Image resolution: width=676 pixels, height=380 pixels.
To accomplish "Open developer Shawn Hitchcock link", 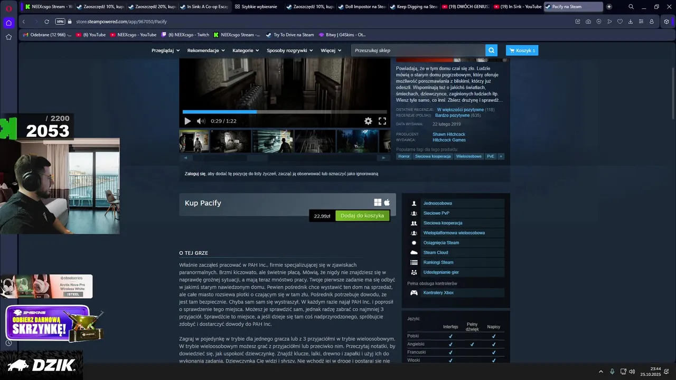I will [x=449, y=134].
